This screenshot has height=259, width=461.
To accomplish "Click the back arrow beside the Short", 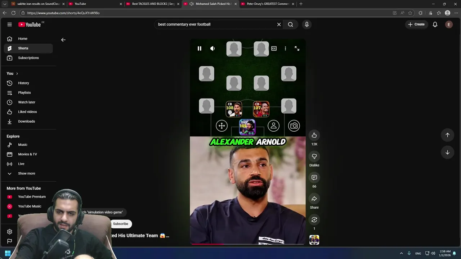I will tap(63, 40).
